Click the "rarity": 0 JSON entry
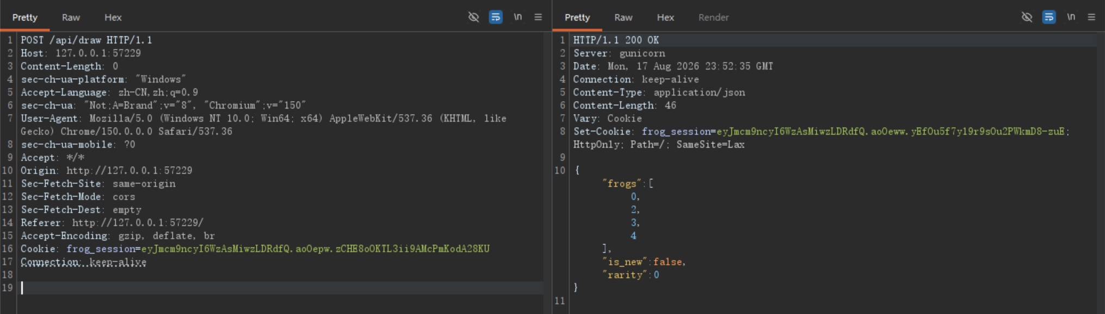This screenshot has height=314, width=1105. click(631, 275)
